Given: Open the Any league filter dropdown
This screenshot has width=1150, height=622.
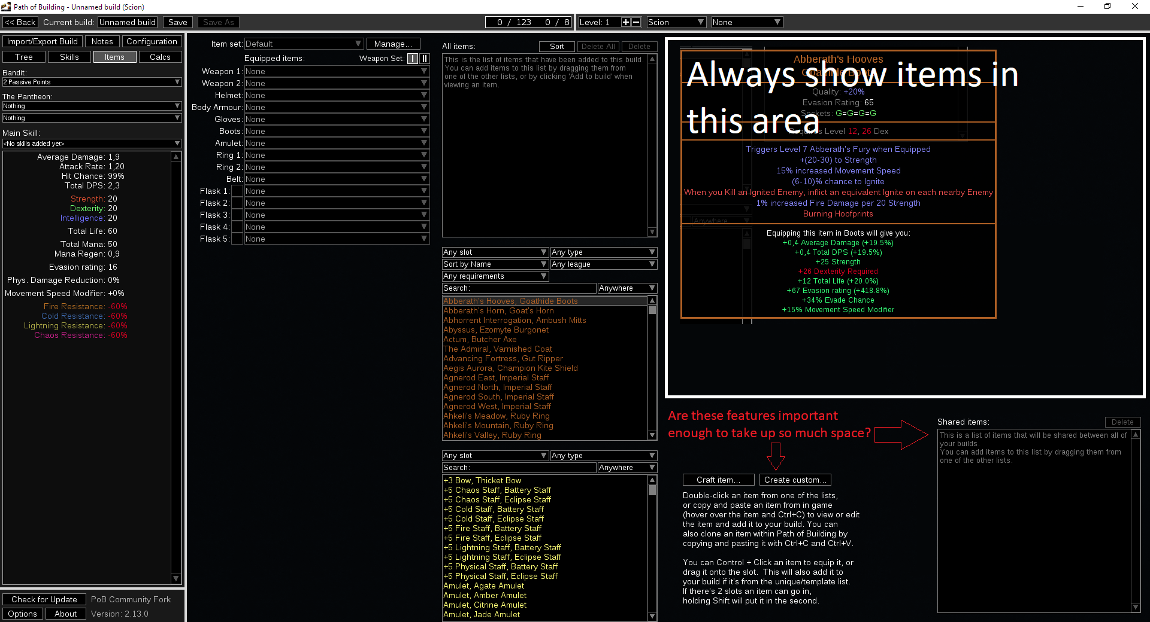Looking at the screenshot, I should tap(604, 264).
